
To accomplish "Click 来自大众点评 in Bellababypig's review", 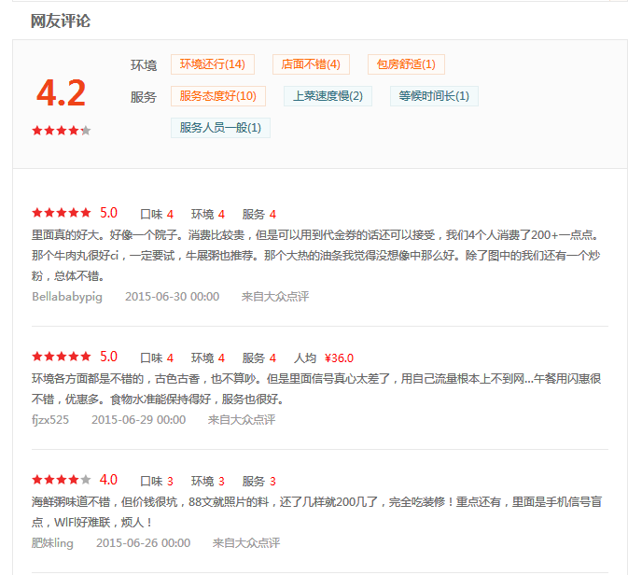I will [275, 296].
